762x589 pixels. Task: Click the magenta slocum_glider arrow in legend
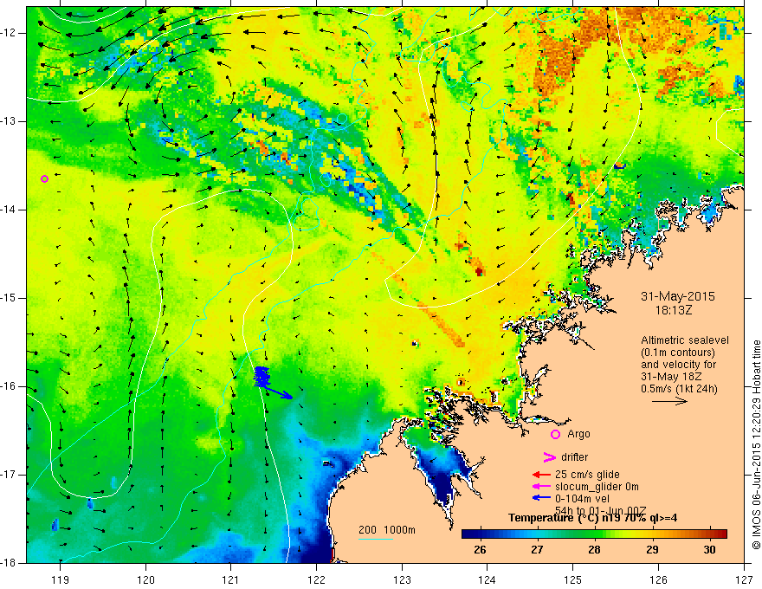tap(541, 487)
